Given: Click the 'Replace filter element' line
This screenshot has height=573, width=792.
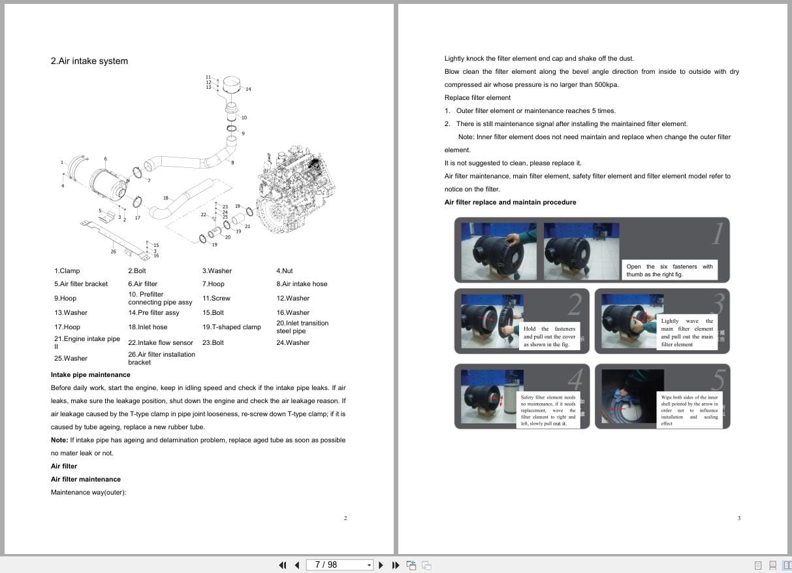Looking at the screenshot, I should [477, 98].
